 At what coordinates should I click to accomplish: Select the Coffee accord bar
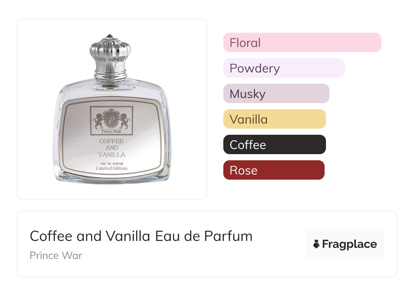[275, 145]
